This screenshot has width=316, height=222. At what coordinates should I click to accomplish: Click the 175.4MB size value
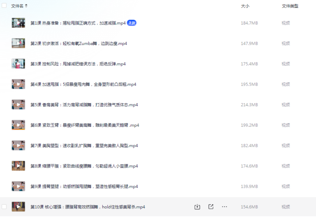point(249,64)
